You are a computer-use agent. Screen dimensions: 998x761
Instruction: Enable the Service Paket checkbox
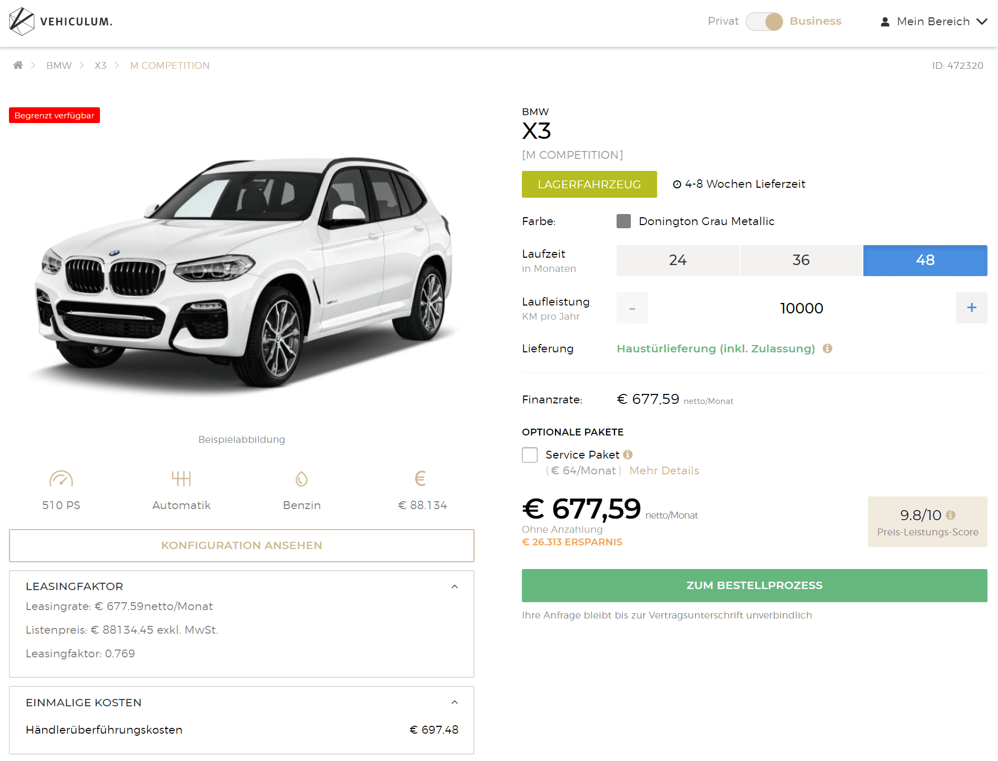point(530,455)
